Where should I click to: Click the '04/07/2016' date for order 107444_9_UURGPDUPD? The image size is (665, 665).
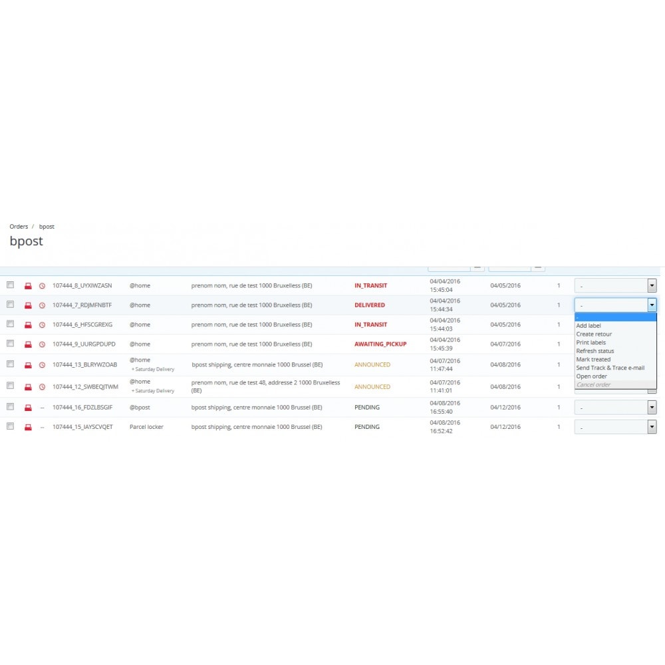click(x=505, y=344)
